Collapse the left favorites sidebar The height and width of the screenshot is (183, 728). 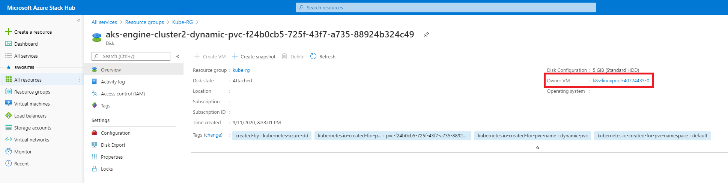pos(79,20)
